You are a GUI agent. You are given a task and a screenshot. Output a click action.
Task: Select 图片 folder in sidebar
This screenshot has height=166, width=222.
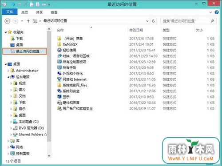(22, 90)
